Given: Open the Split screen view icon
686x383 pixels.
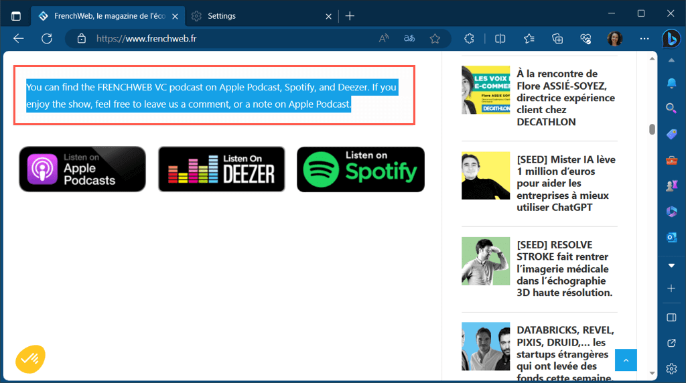Looking at the screenshot, I should pos(500,39).
